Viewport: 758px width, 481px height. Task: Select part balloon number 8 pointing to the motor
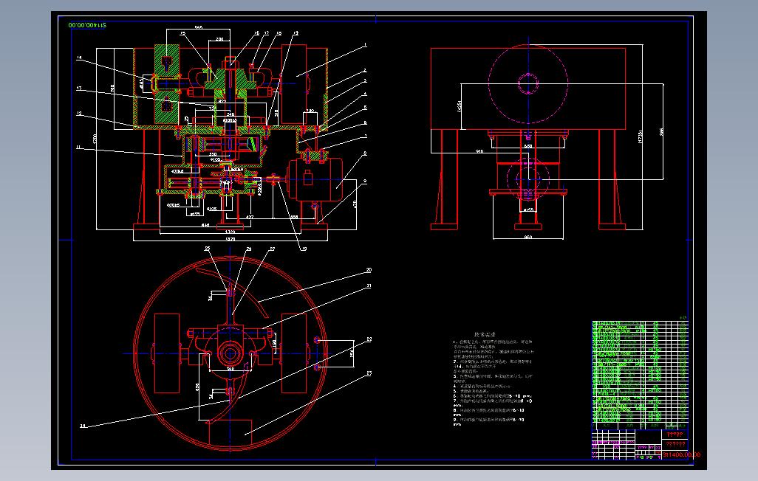[366, 153]
